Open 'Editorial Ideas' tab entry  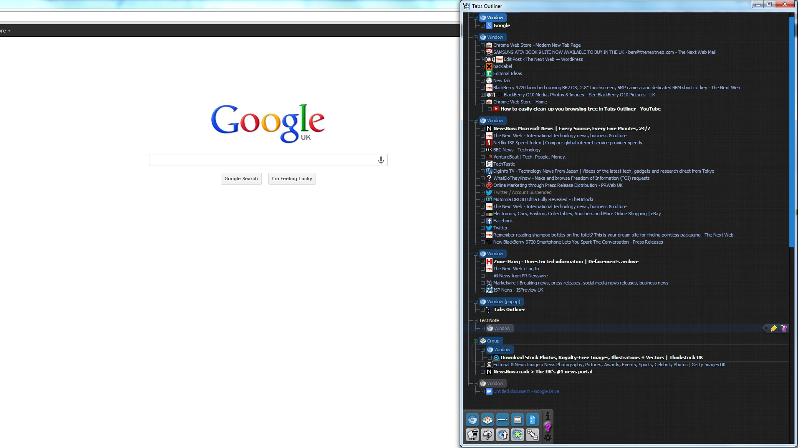click(508, 73)
